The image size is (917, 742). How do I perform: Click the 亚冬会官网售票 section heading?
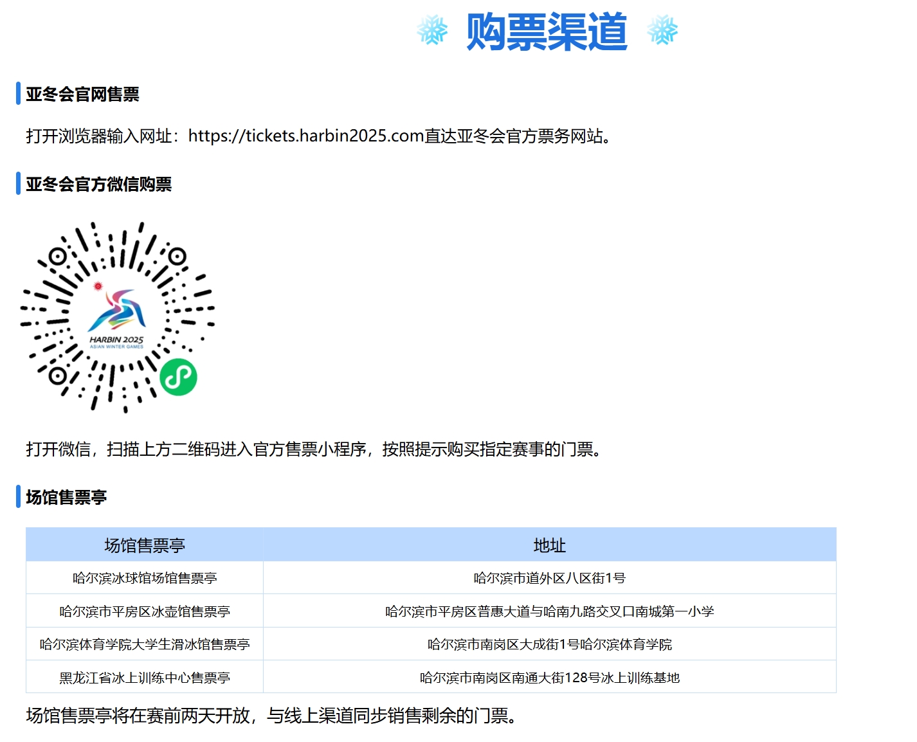tap(82, 95)
